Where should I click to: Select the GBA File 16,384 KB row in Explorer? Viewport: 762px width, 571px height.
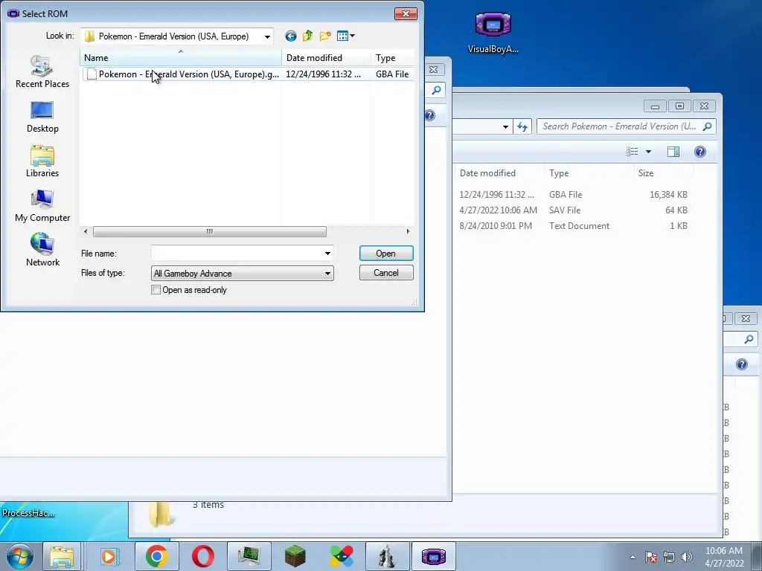[x=574, y=195]
